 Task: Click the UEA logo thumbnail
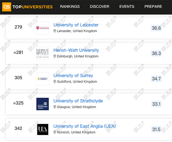(43, 129)
